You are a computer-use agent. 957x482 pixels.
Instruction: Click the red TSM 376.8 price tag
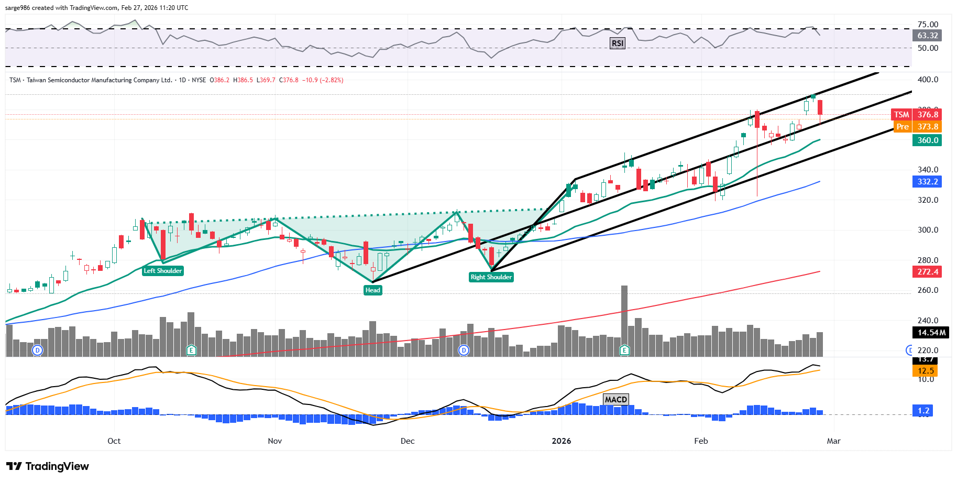pos(916,114)
